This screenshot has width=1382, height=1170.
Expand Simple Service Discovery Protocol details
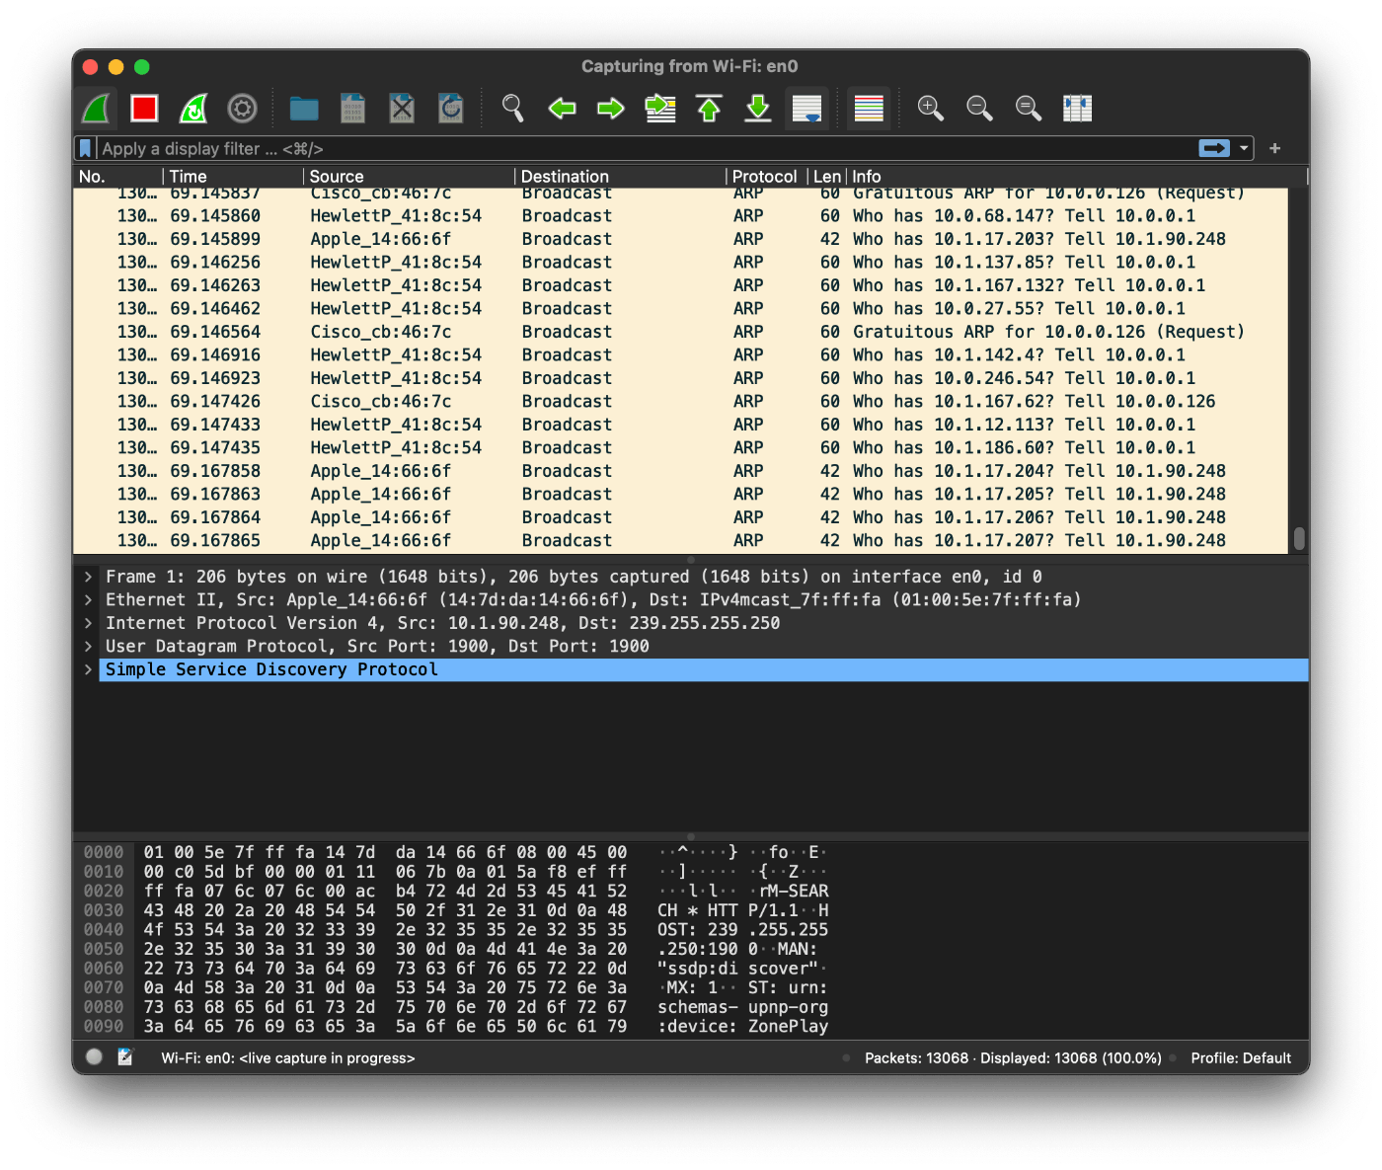88,669
